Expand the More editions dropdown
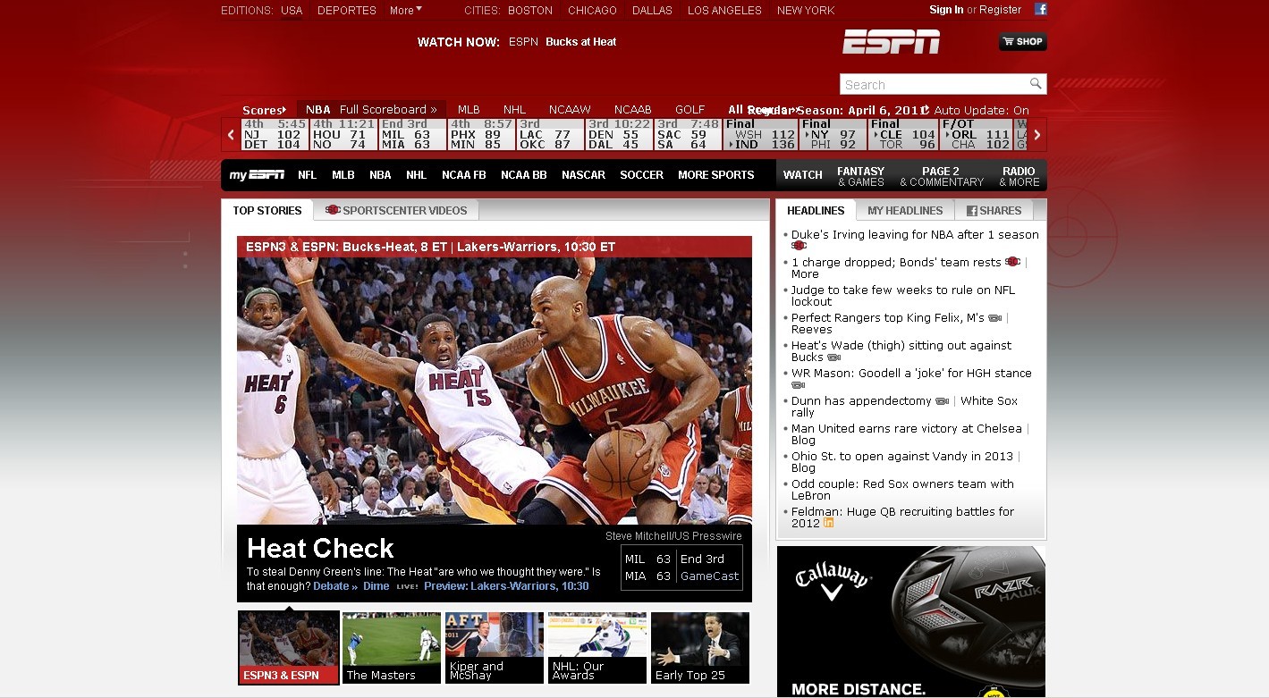Screen dimensions: 1269x698 point(406,11)
